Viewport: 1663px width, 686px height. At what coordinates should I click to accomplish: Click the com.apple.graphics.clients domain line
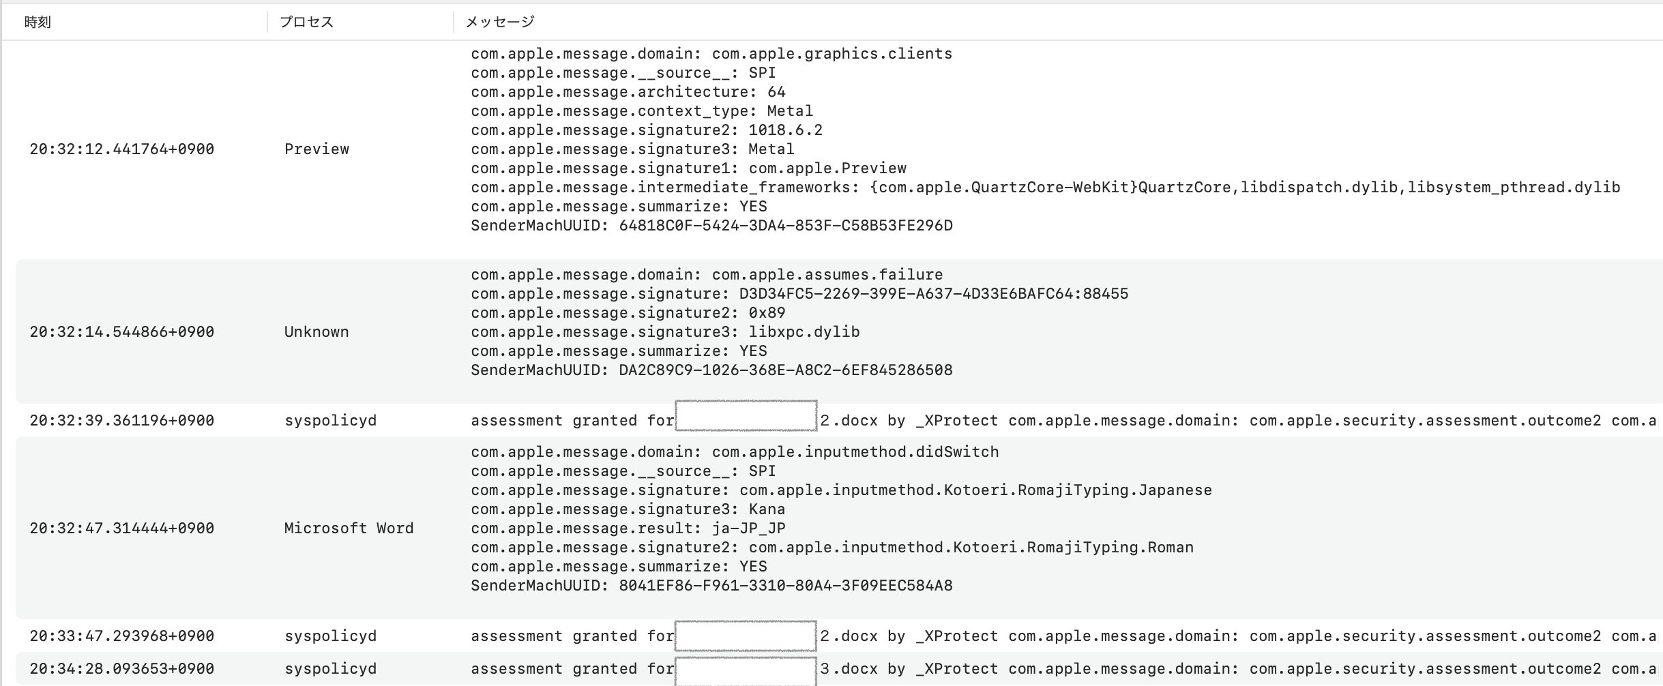pos(711,54)
